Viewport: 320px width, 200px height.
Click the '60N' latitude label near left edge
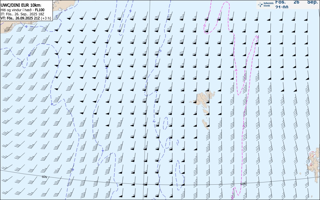click(x=44, y=177)
